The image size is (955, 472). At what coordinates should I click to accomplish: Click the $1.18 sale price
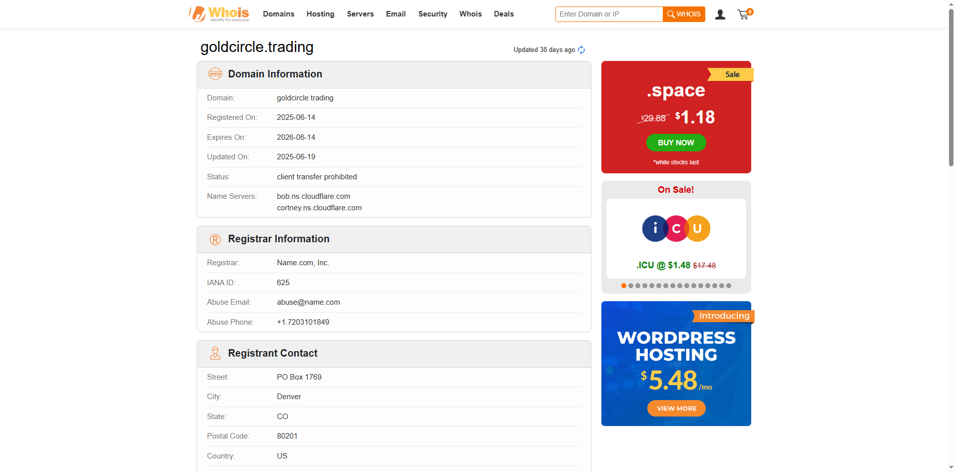pos(695,117)
